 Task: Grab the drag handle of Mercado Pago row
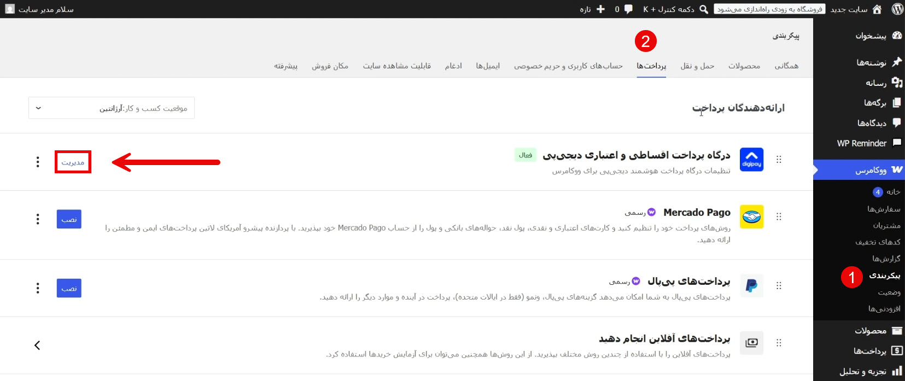point(779,216)
